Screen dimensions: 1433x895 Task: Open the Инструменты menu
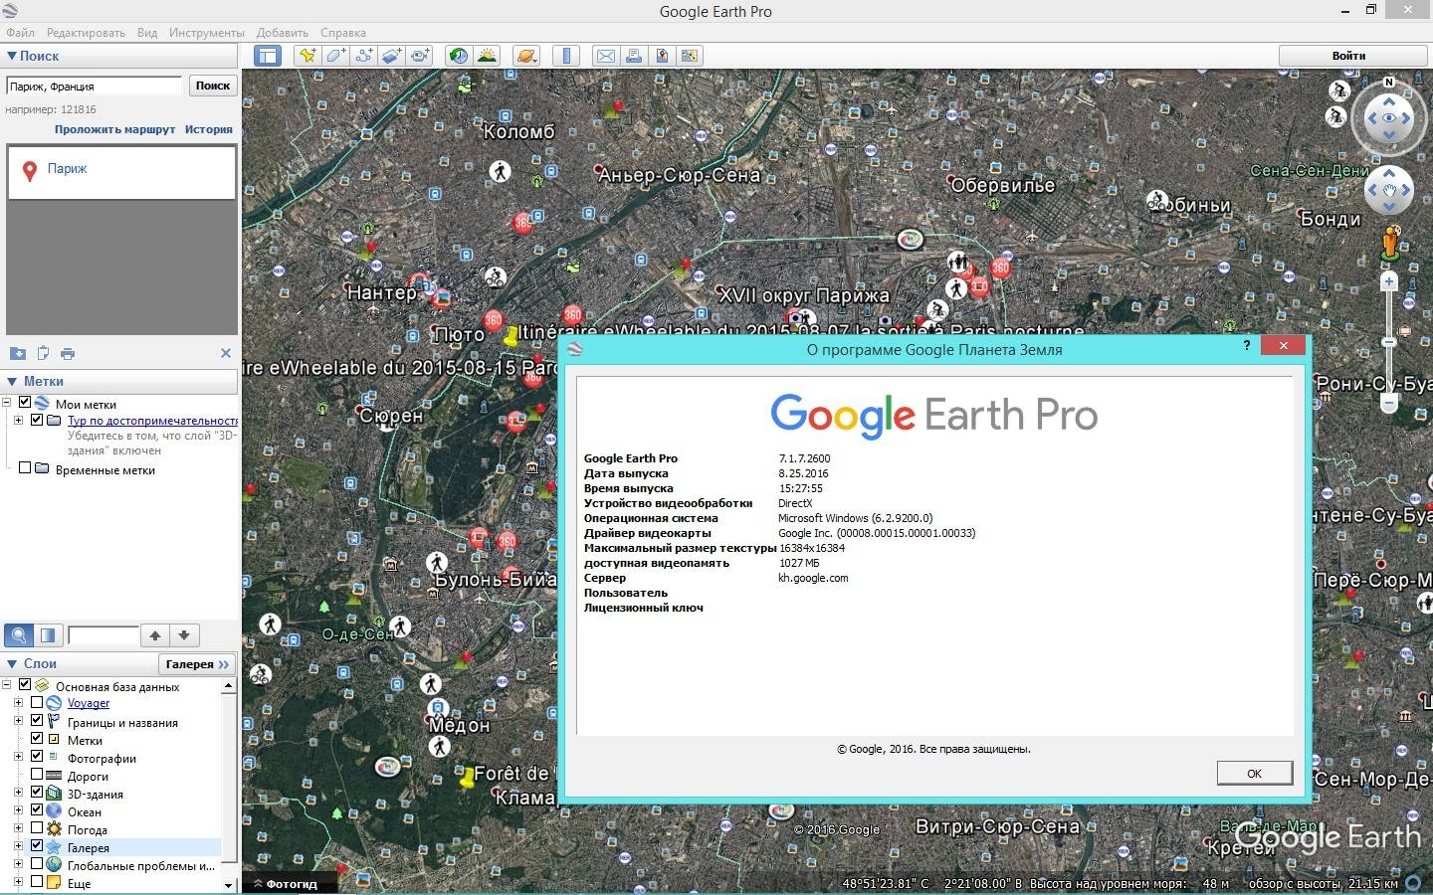(x=207, y=33)
